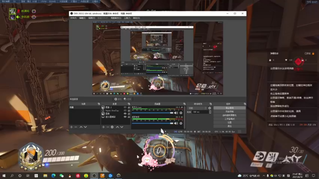Image resolution: width=319 pixels, height=179 pixels.
Task: Open source properties gear in Sources toolbar
Action: [112, 127]
